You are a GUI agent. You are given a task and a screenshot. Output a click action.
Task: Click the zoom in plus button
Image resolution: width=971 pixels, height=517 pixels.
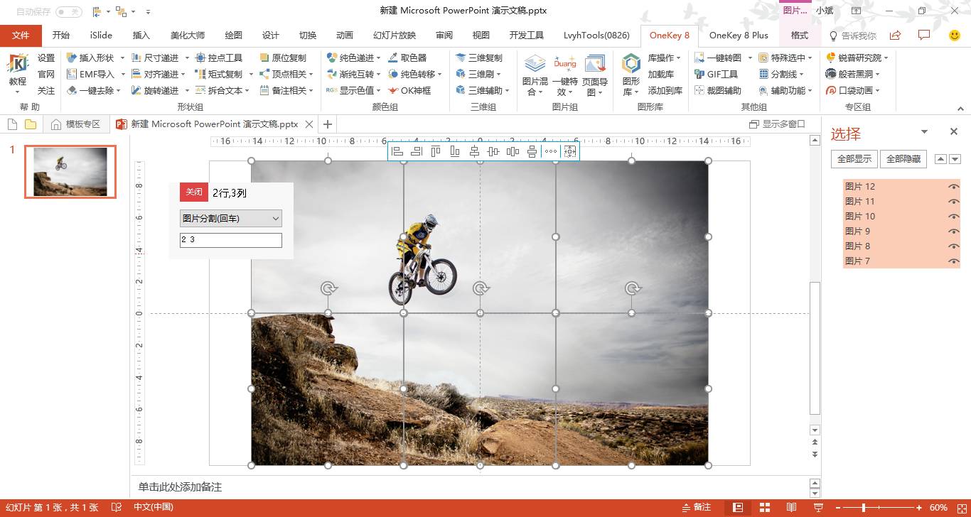point(918,507)
